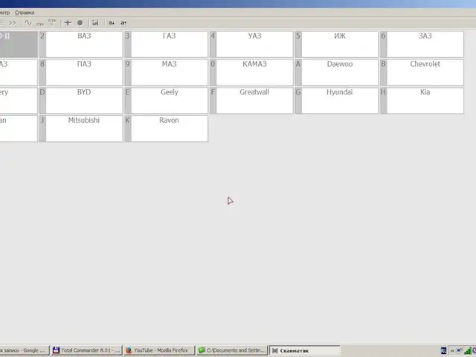Click the round record toolbar icon
Screen dimensions: 476x357
pyautogui.click(x=80, y=23)
